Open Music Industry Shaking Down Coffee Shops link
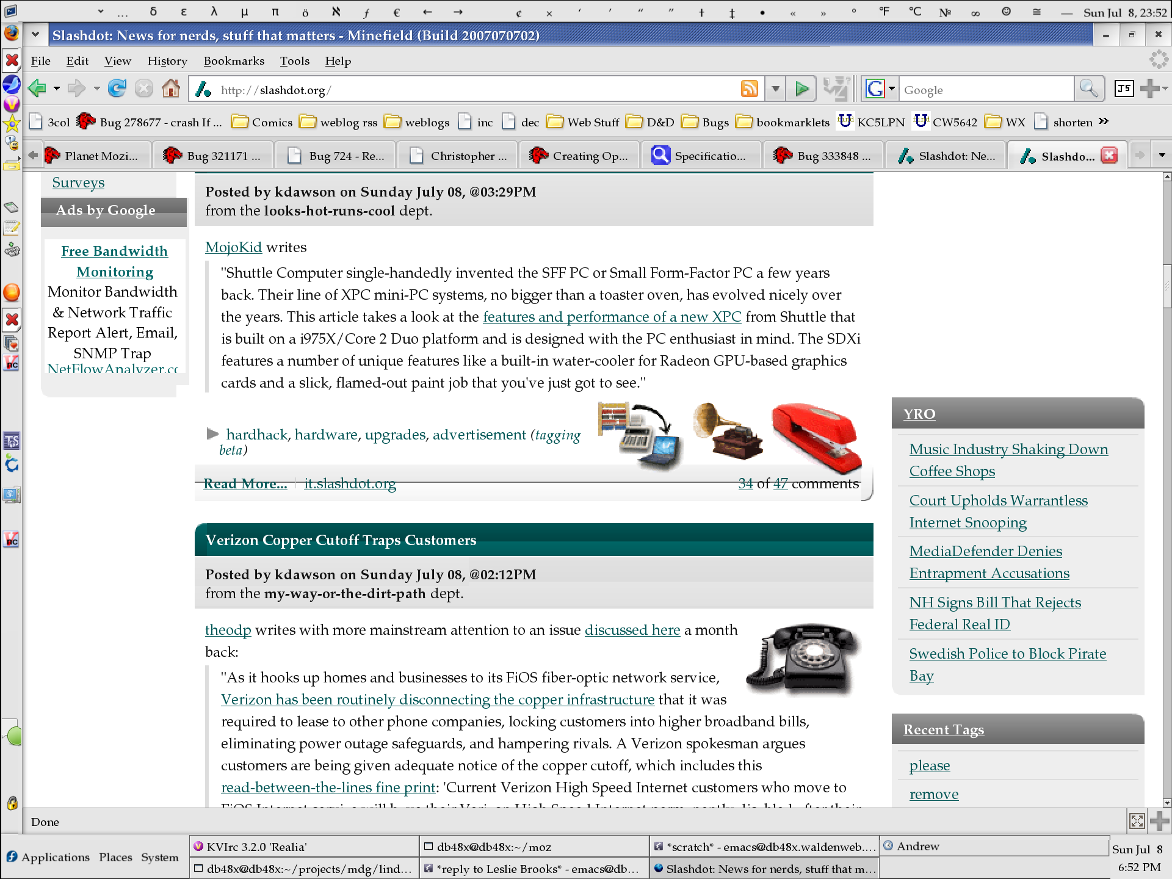Image resolution: width=1172 pixels, height=879 pixels. [x=1008, y=460]
